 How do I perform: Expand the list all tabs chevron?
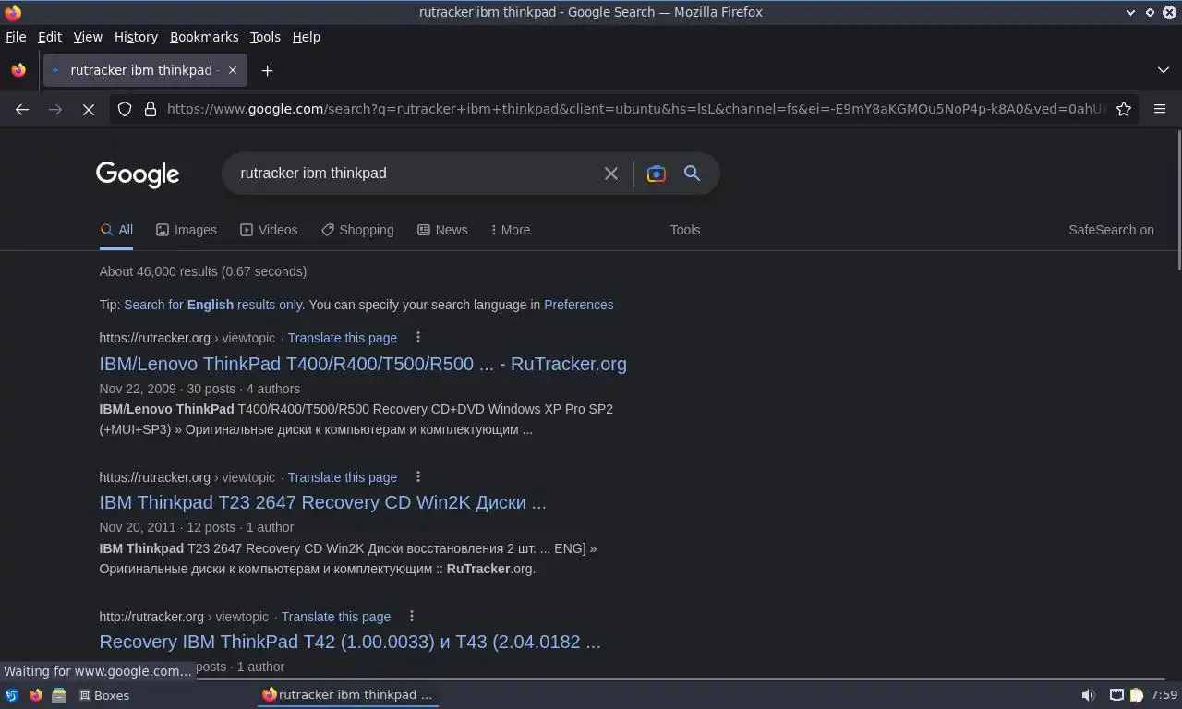(1164, 70)
